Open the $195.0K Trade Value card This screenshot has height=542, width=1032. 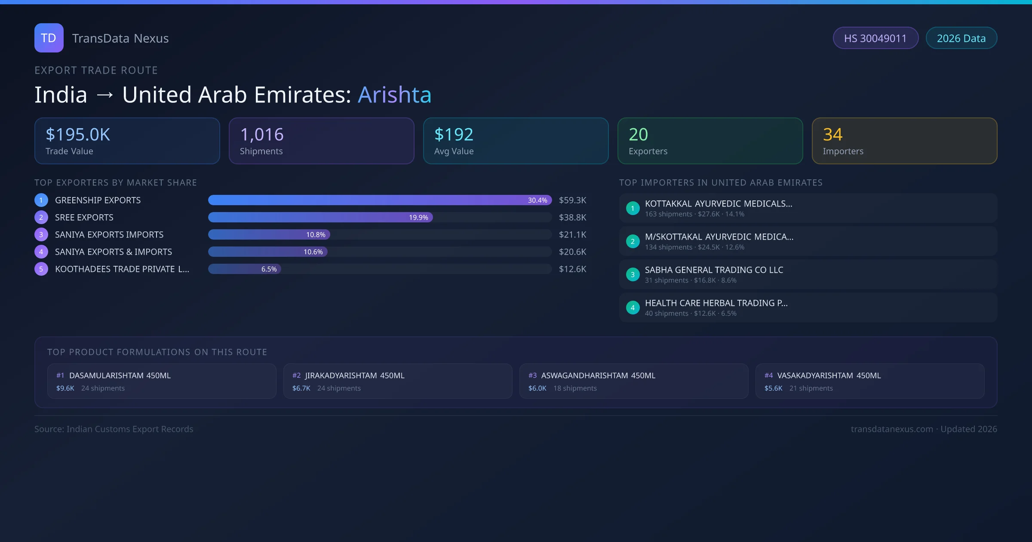click(x=127, y=141)
